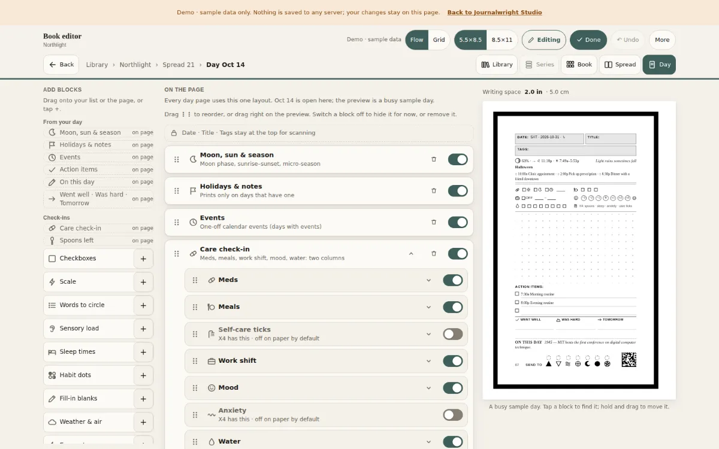Go to Northlight in the breadcrumb
Viewport: 719px width, 449px height.
135,65
